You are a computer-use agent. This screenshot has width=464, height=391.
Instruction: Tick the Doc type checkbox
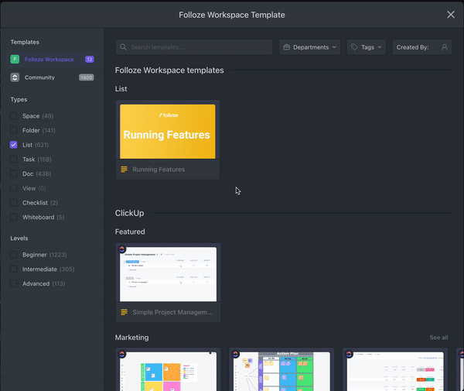click(14, 173)
